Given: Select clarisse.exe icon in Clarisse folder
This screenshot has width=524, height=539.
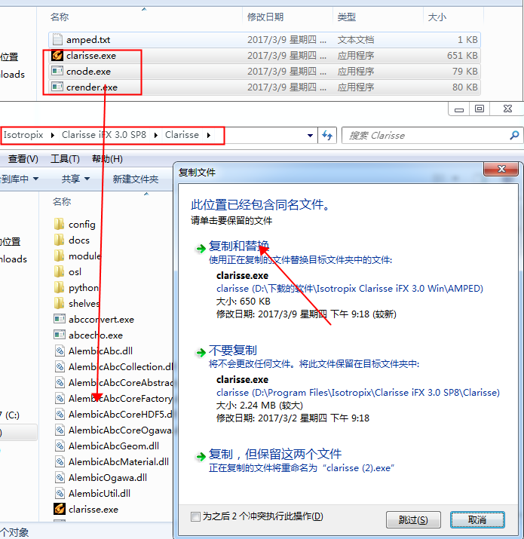Looking at the screenshot, I should point(60,509).
